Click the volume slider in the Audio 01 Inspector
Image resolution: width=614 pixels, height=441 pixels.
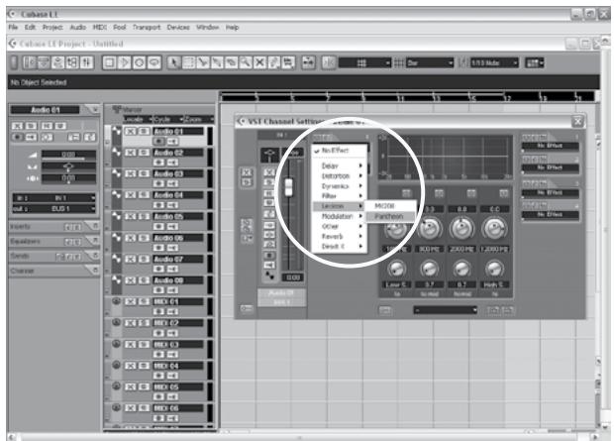(x=68, y=156)
